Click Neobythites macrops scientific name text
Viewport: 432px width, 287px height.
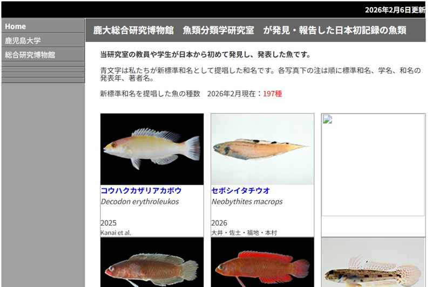click(247, 201)
